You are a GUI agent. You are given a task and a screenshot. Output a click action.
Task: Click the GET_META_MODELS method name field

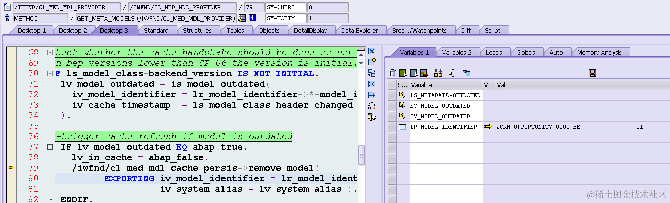(156, 18)
